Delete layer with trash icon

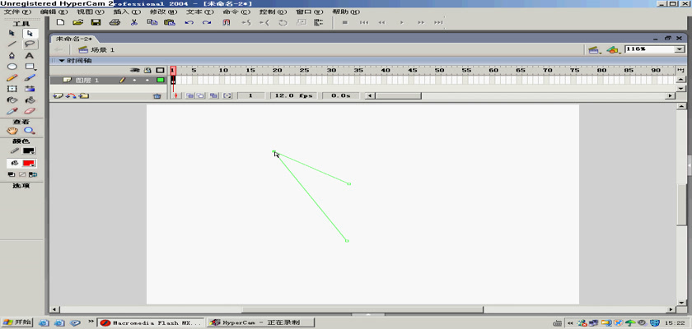[157, 95]
